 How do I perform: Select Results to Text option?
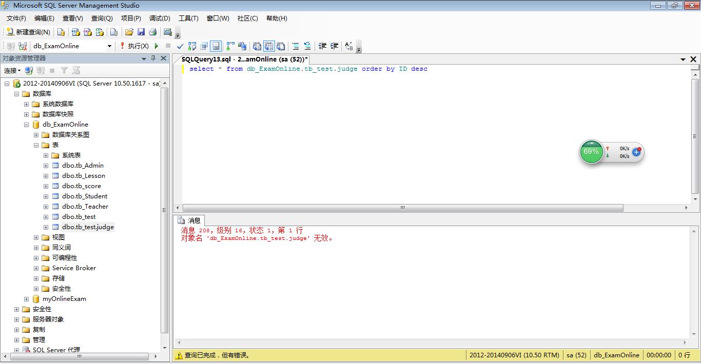click(257, 46)
